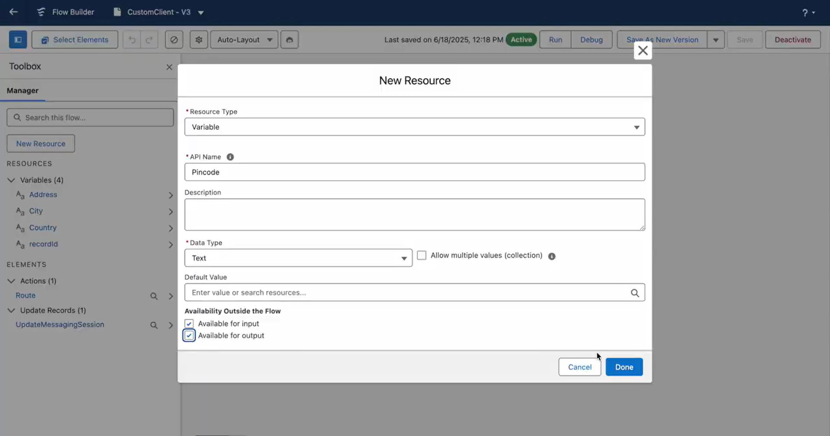Click the toolbox panel toggle icon top-left
The width and height of the screenshot is (830, 436).
18,39
